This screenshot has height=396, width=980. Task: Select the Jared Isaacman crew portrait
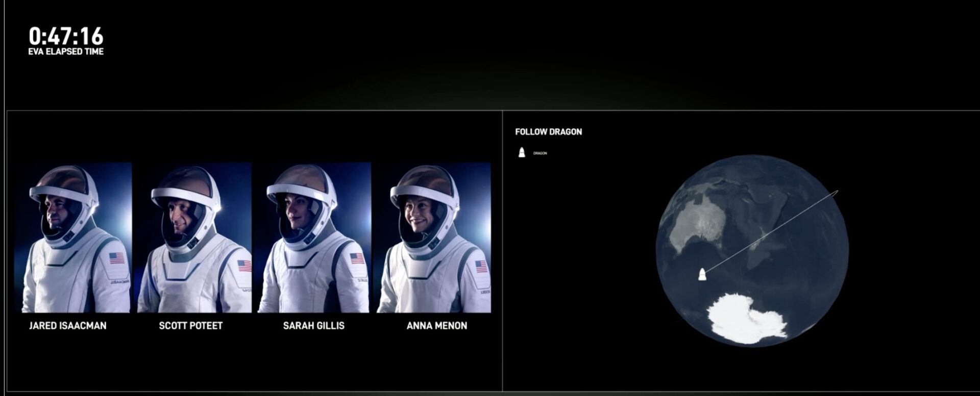pos(73,237)
